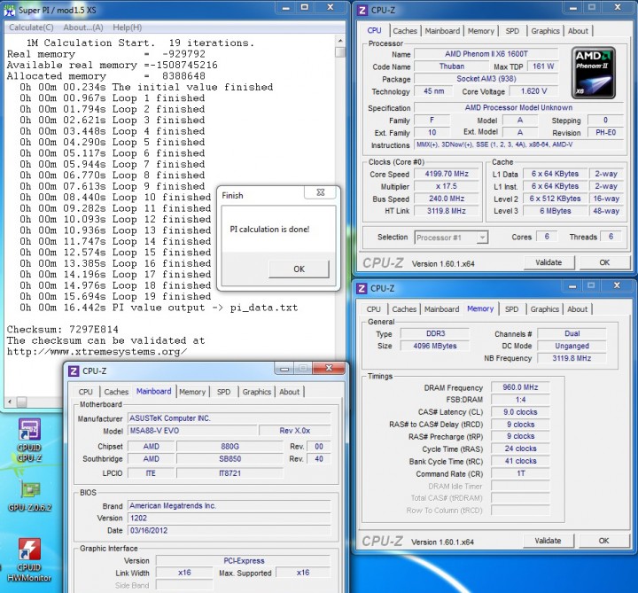Click the AMD Phenom II processor logo
Image resolution: width=638 pixels, height=593 pixels.
coord(593,73)
